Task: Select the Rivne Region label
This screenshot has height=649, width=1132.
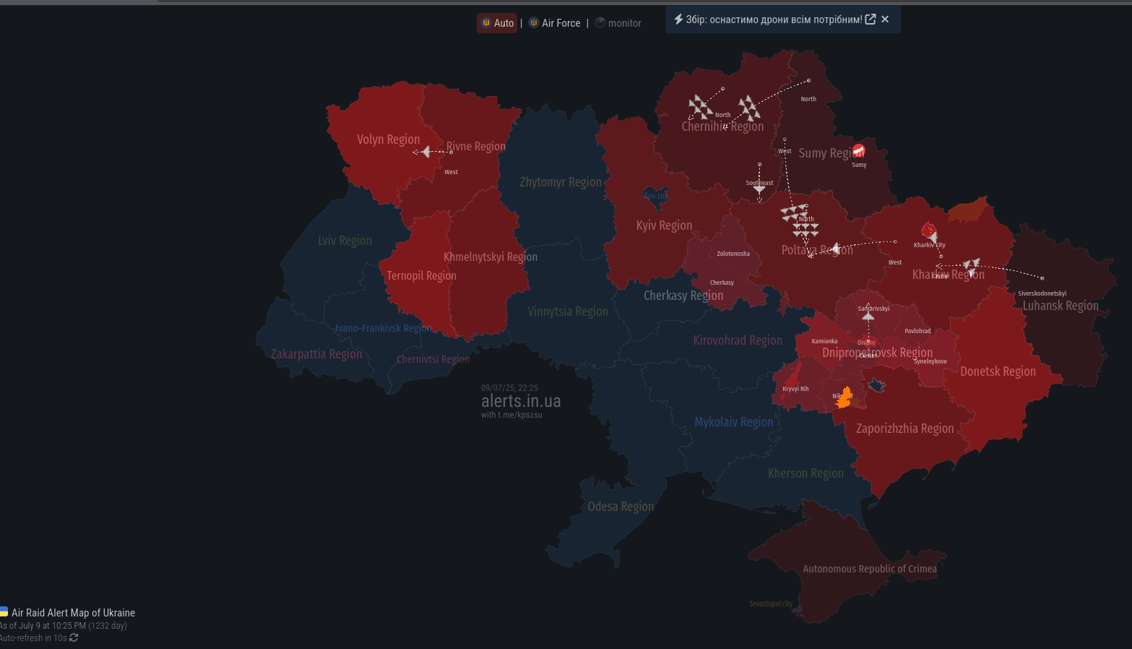Action: point(475,146)
